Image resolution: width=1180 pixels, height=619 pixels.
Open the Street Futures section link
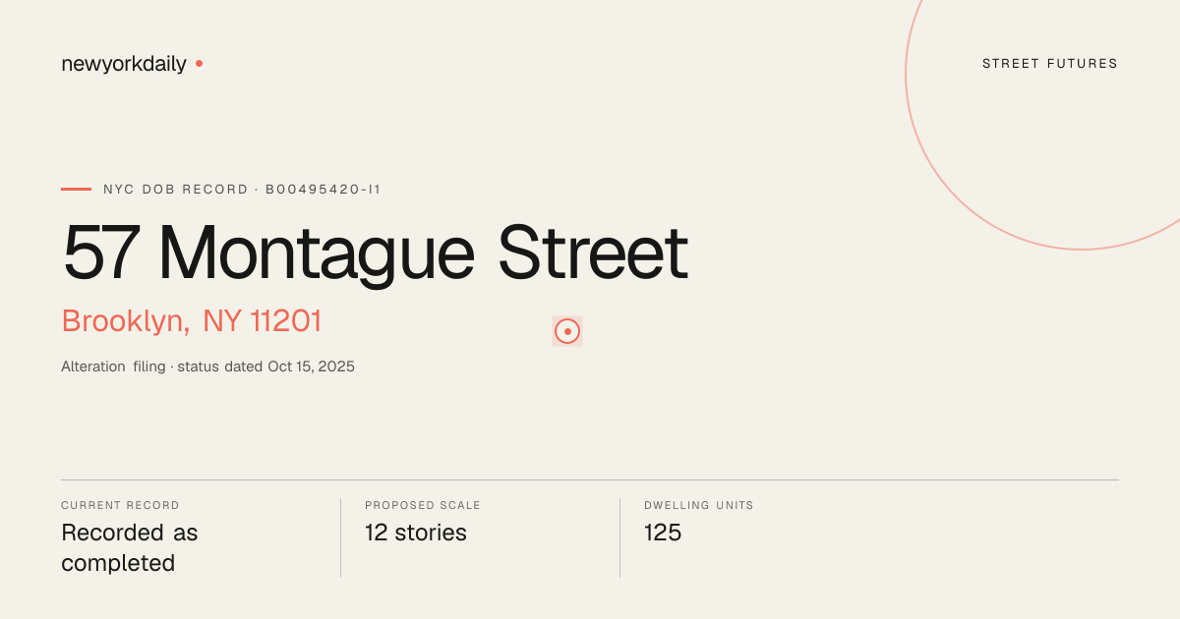[x=1050, y=64]
